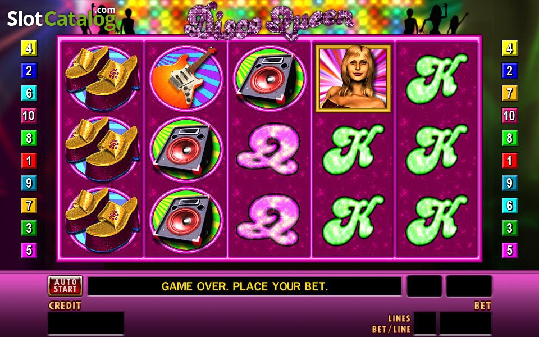Select the green payline 8 marker on left
The image size is (539, 337).
tap(29, 138)
